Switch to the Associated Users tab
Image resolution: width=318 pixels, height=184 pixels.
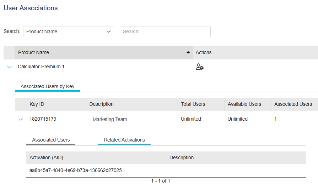point(51,140)
